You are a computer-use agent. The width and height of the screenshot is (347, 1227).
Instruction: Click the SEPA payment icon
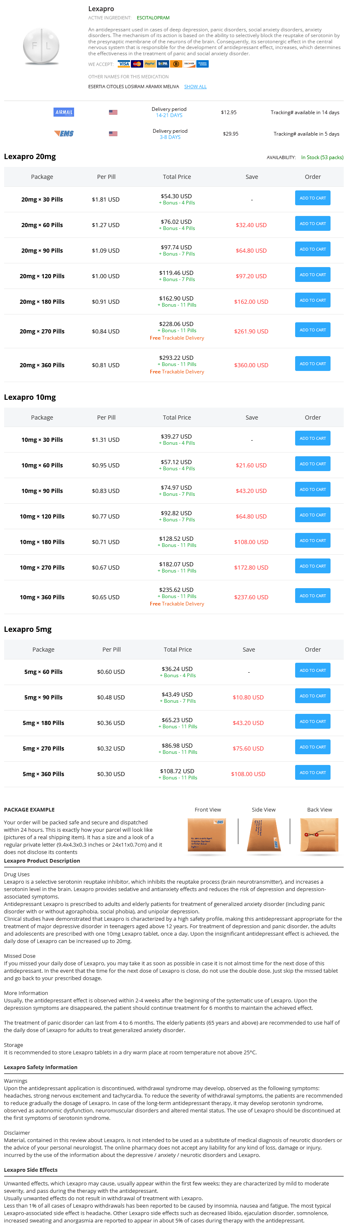(163, 64)
